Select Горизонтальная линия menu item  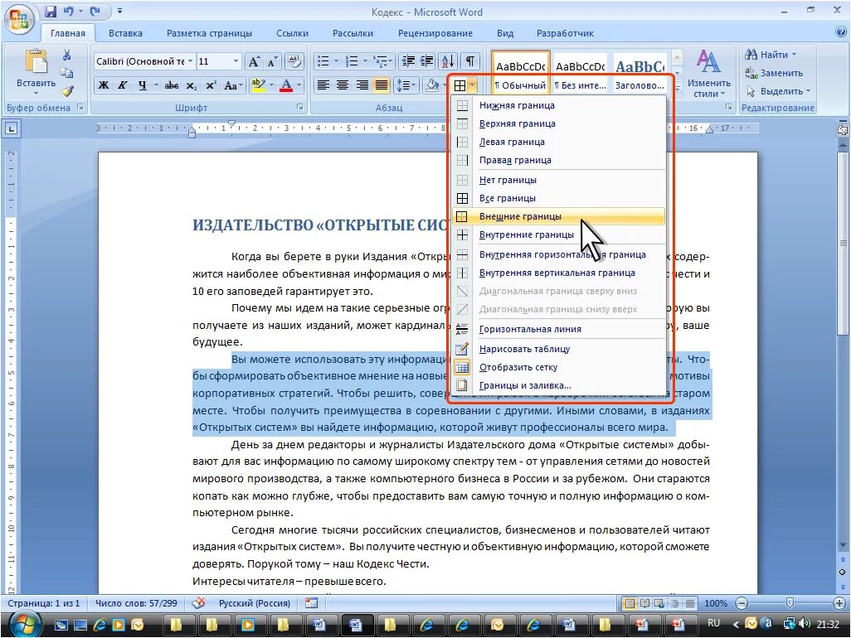click(x=558, y=329)
